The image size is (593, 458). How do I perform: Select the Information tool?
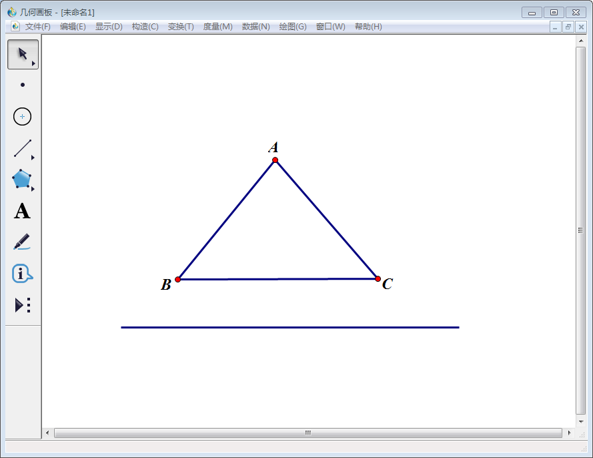click(22, 273)
